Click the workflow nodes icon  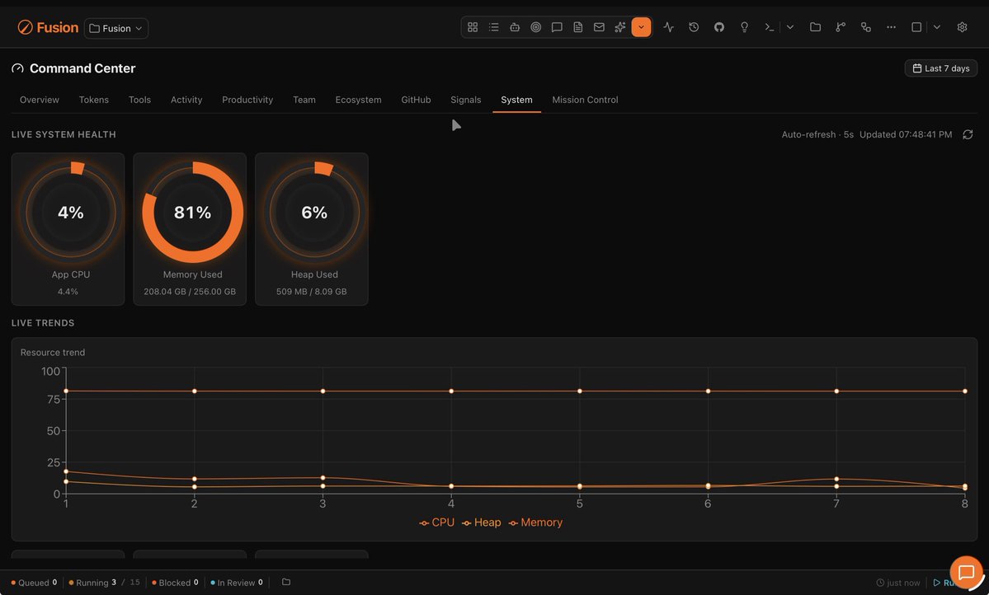(865, 27)
